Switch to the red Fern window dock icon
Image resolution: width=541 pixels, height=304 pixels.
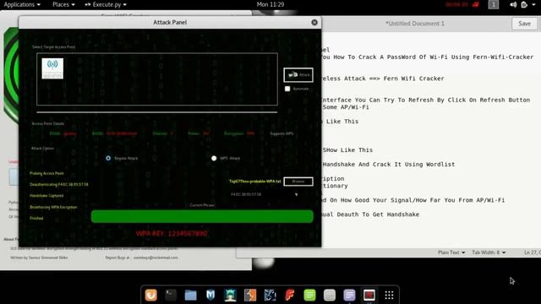click(369, 295)
